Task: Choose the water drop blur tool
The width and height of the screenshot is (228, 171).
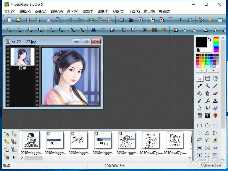Action: click(200, 108)
